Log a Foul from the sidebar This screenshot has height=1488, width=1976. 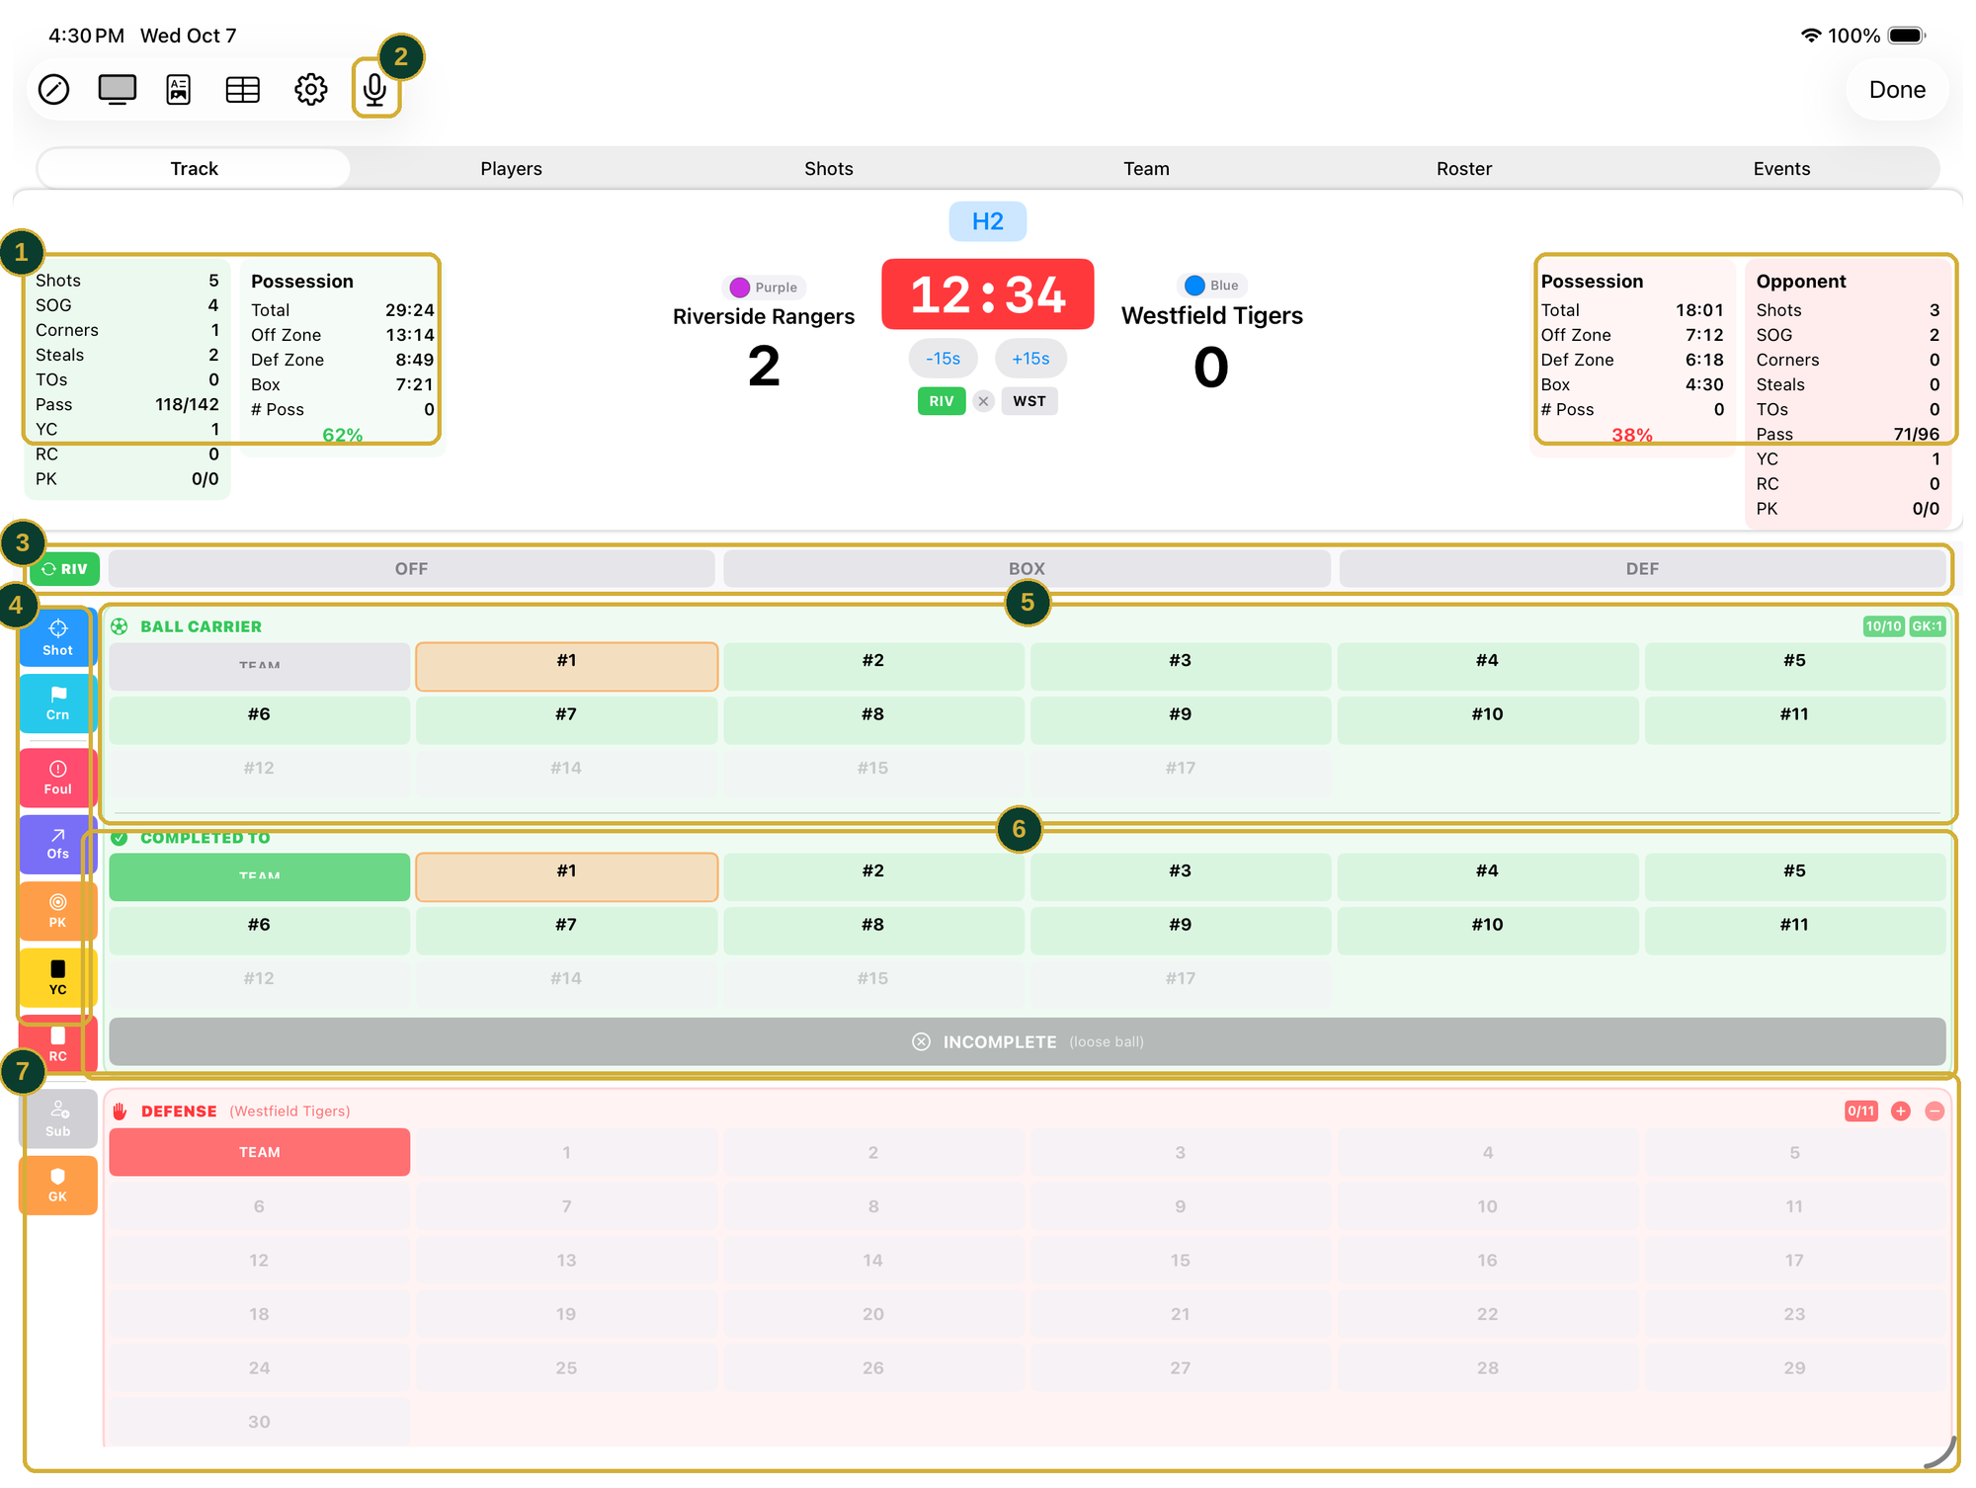(x=57, y=778)
